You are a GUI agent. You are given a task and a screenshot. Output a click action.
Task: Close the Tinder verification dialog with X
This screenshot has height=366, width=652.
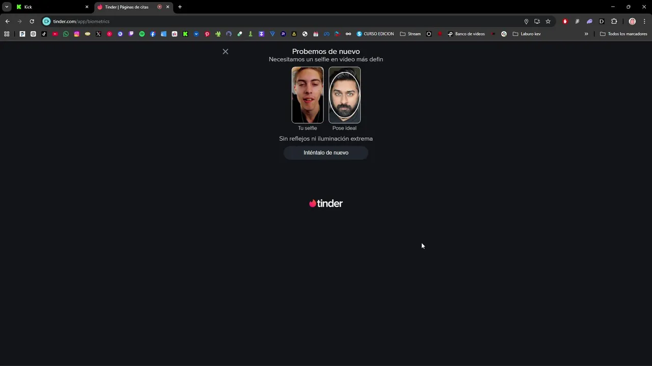(x=225, y=51)
